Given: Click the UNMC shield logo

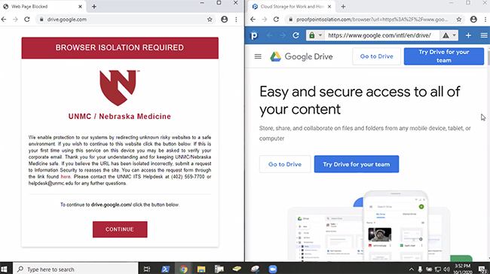Looking at the screenshot, I should coord(119,87).
